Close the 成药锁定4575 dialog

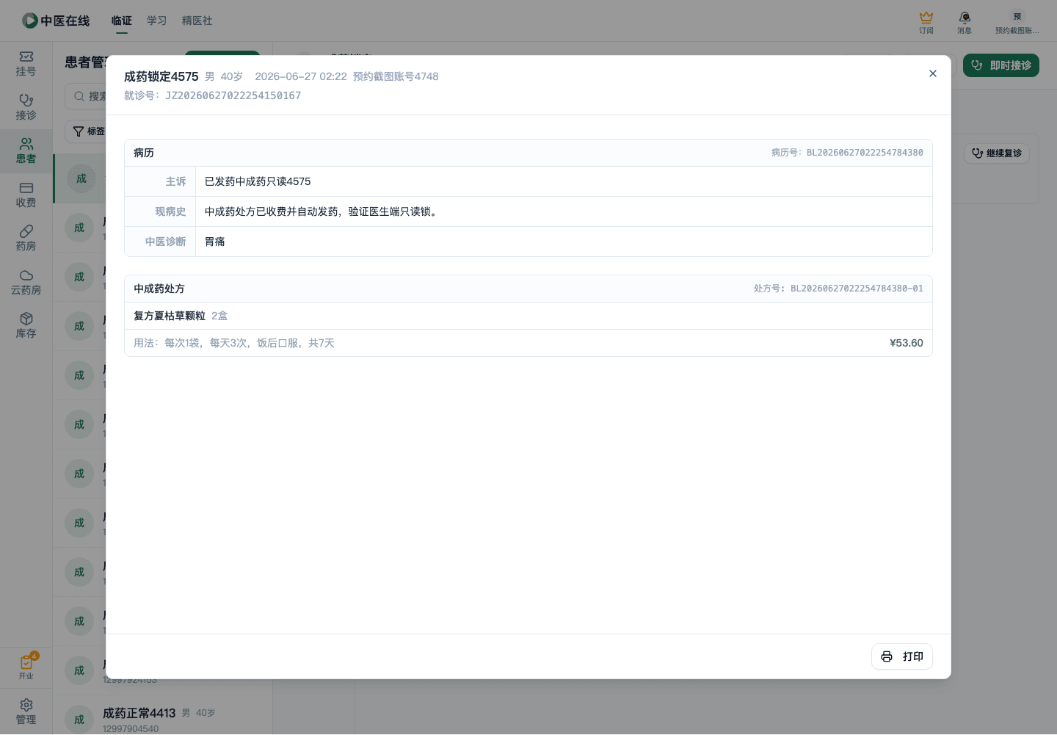point(933,73)
